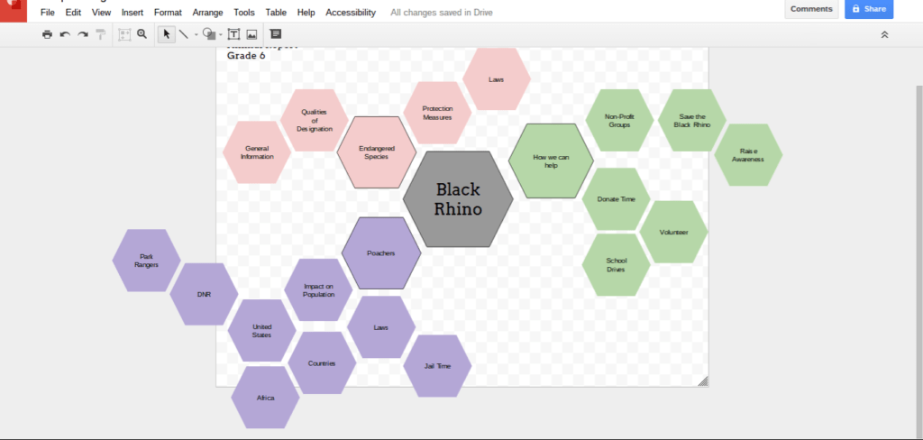Image resolution: width=923 pixels, height=440 pixels.
Task: Select the General Information hexagon
Action: tap(257, 152)
